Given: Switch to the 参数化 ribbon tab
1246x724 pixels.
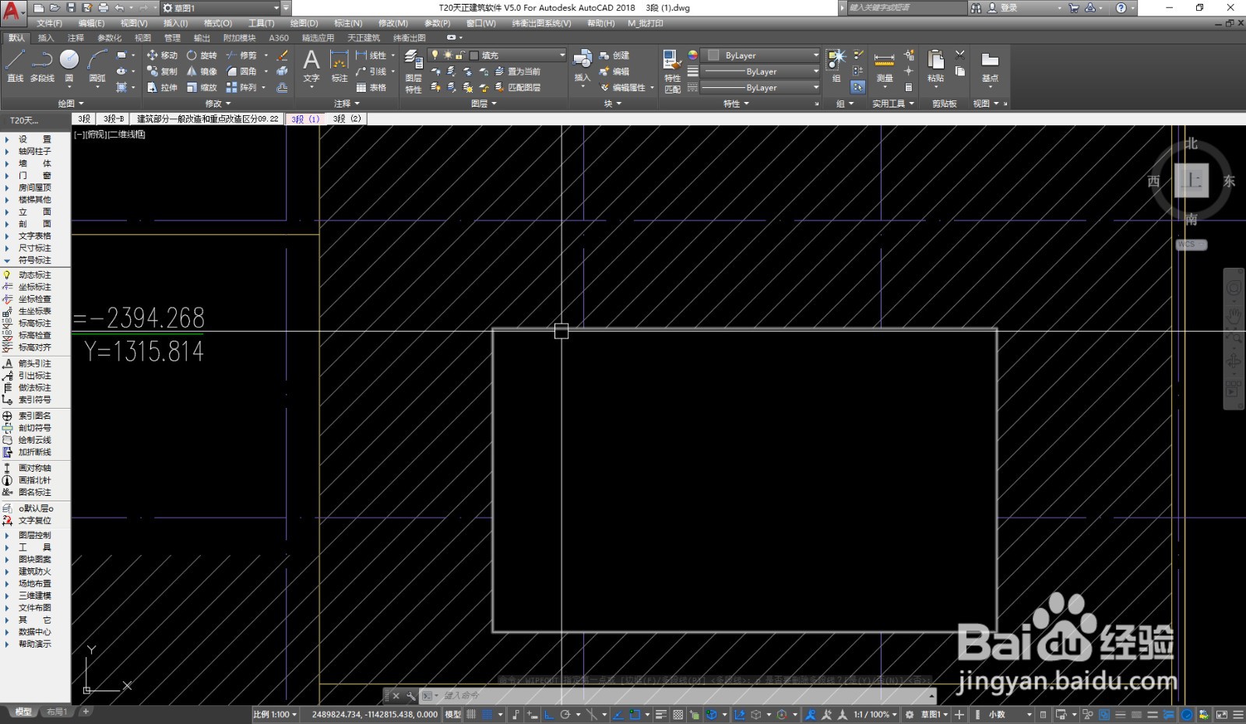Looking at the screenshot, I should 109,37.
